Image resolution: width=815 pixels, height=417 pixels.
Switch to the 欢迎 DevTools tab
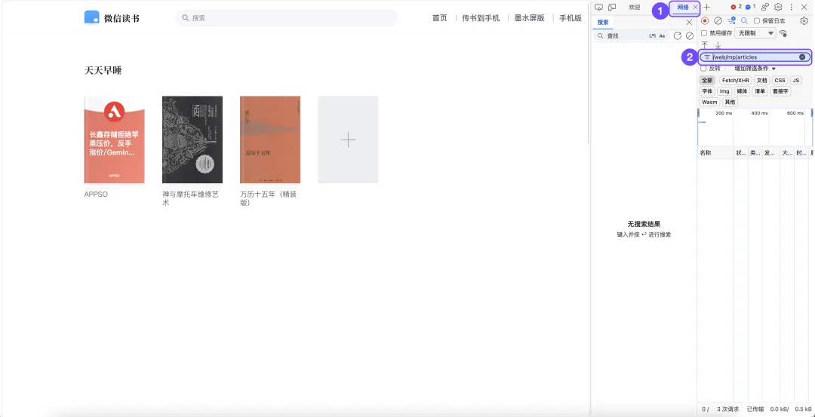tap(634, 8)
